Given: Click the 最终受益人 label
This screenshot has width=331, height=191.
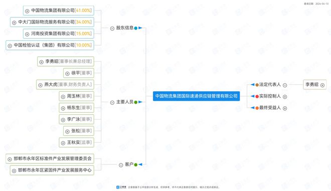Looking at the screenshot, I should coord(270,108).
